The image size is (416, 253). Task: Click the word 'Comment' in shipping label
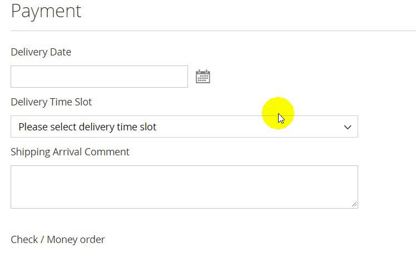(x=107, y=152)
